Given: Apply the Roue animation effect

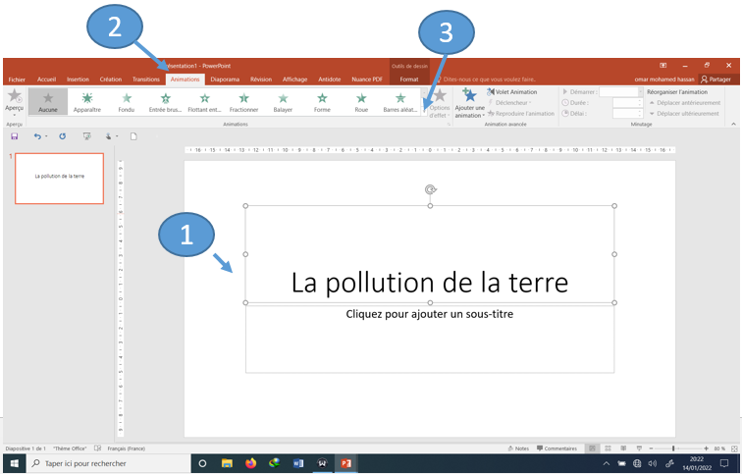Looking at the screenshot, I should (x=361, y=102).
